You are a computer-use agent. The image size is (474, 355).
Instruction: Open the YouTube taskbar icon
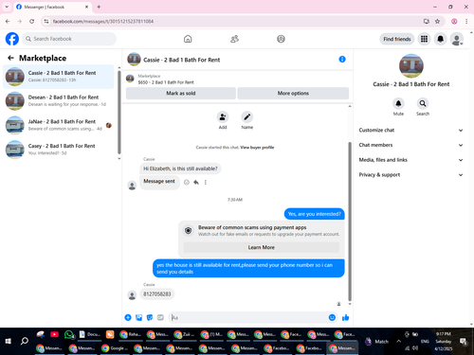pyautogui.click(x=54, y=334)
